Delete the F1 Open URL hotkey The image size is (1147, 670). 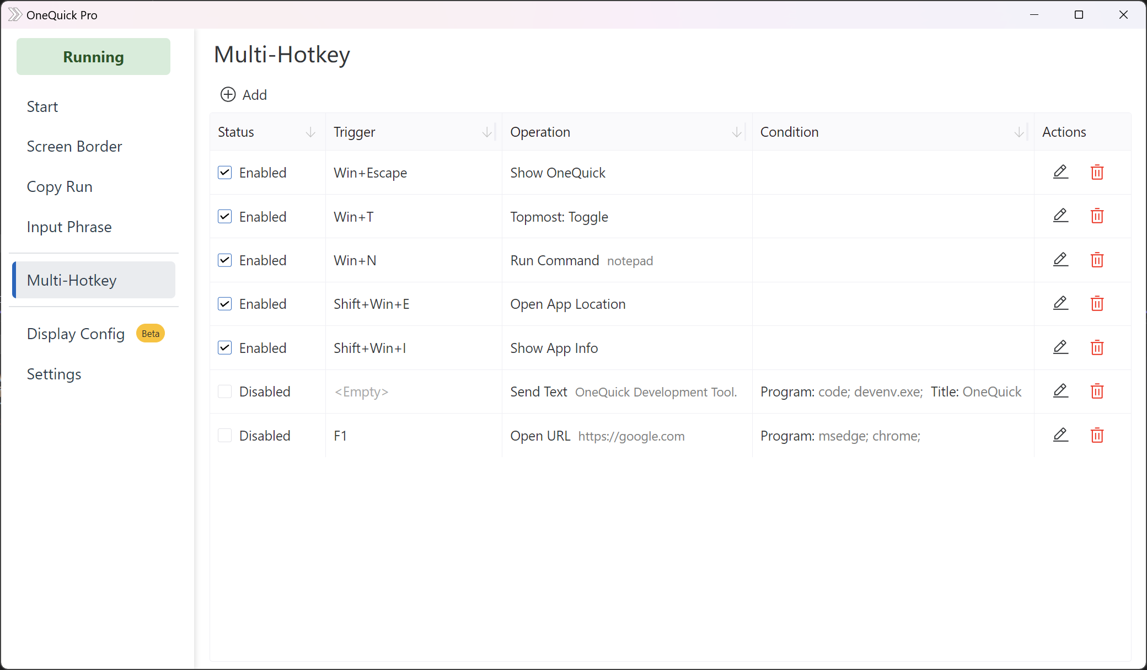point(1097,436)
